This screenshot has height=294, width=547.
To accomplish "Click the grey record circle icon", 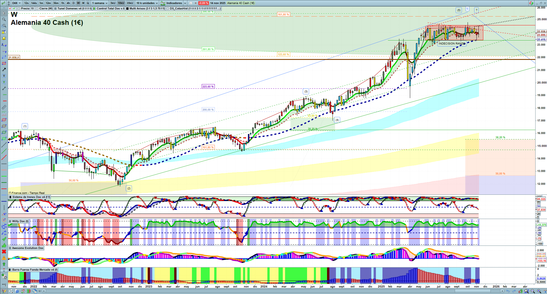I will click(x=196, y=3).
